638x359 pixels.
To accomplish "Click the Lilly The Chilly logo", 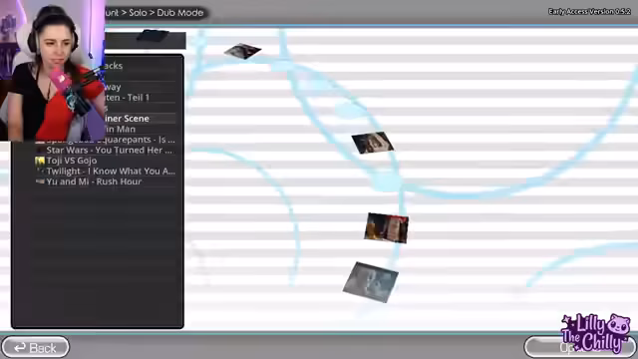I will [x=596, y=333].
